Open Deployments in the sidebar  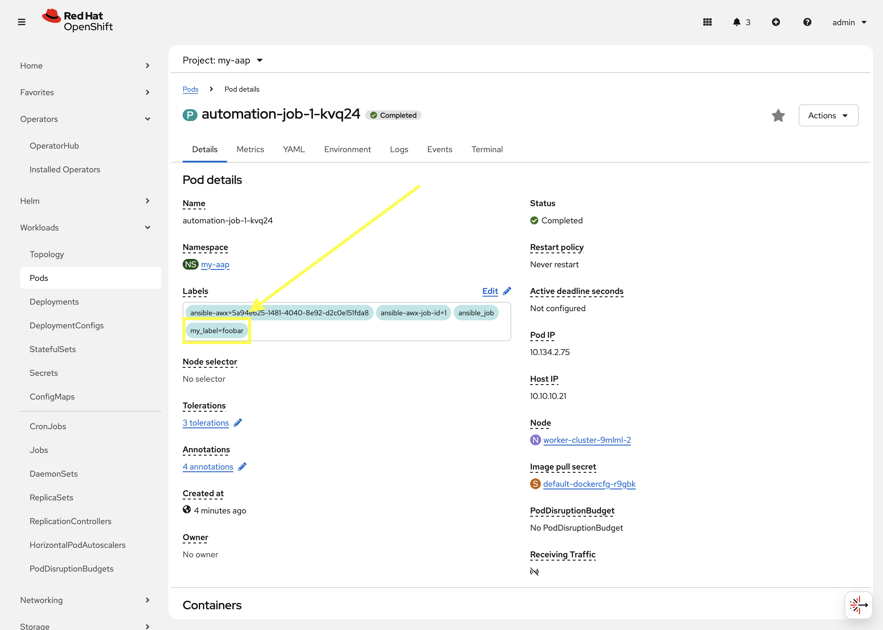click(x=54, y=302)
